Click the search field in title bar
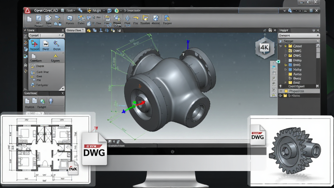Image resolution: width=334 pixels, height=188 pixels. pos(258,10)
